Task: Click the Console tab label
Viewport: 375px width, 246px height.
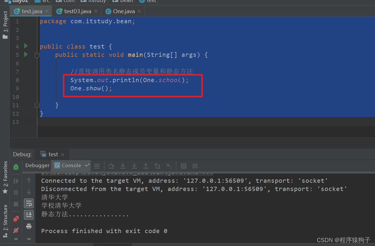Action: [x=71, y=165]
